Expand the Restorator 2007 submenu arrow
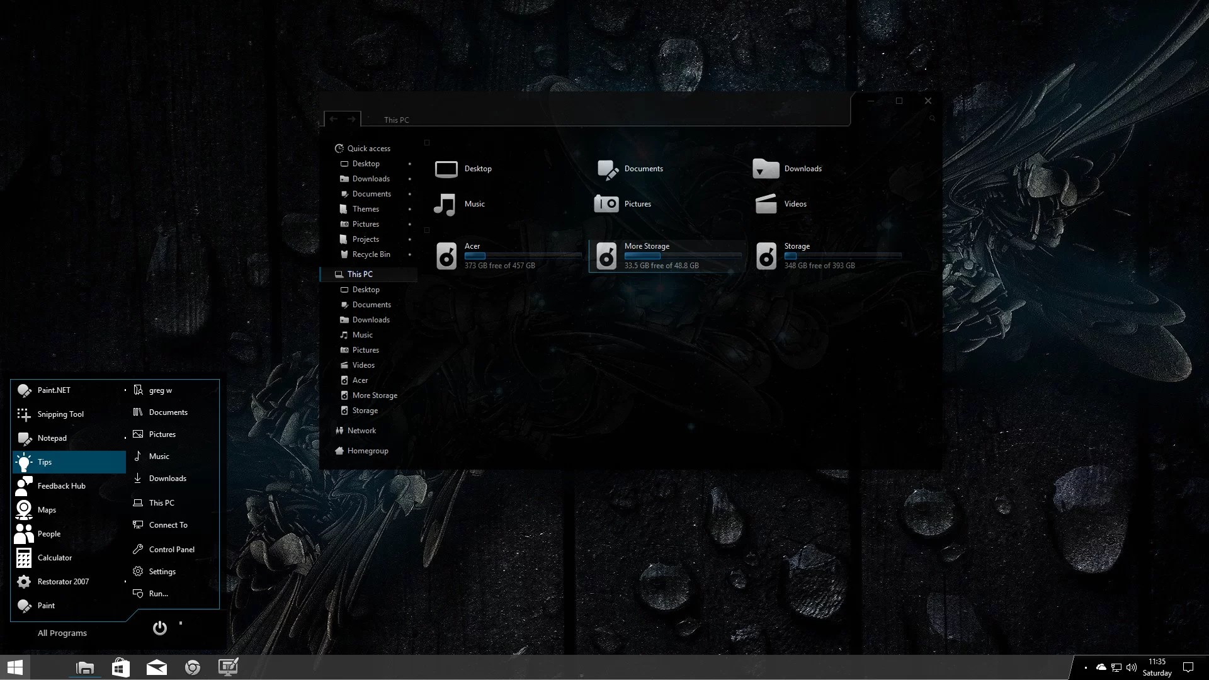Viewport: 1209px width, 680px height. 125,582
